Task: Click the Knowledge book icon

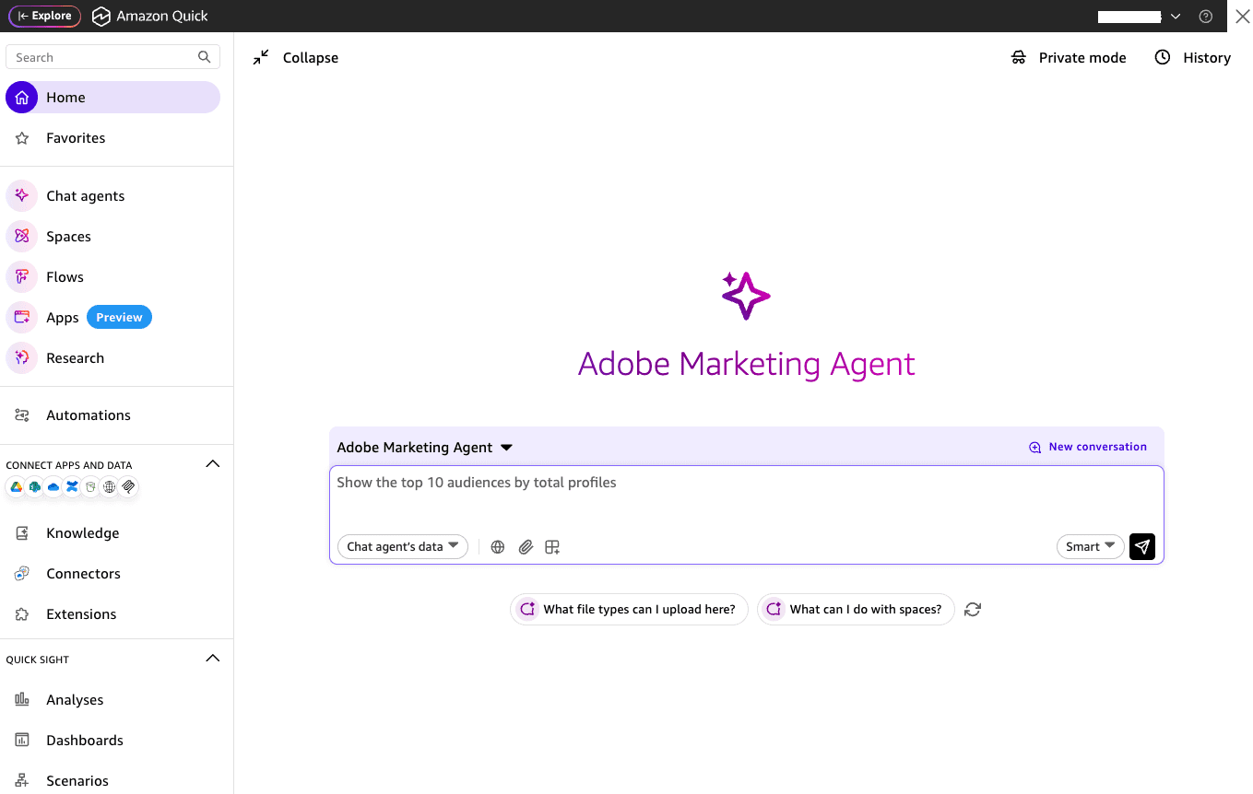Action: pyautogui.click(x=22, y=533)
